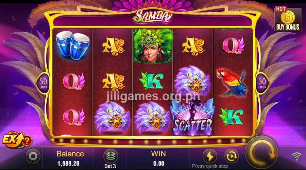Image resolution: width=306 pixels, height=170 pixels.
Task: Open the HOT Buy Bonus button
Action: point(288,19)
